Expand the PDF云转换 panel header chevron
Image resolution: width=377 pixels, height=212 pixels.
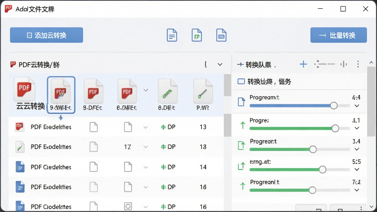tap(220, 64)
